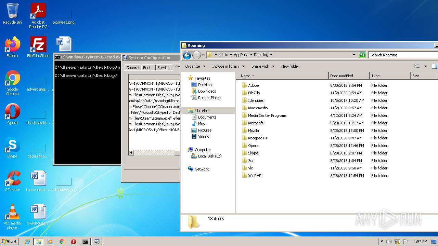Open the Share with dropdown
The image size is (438, 246).
tap(263, 66)
